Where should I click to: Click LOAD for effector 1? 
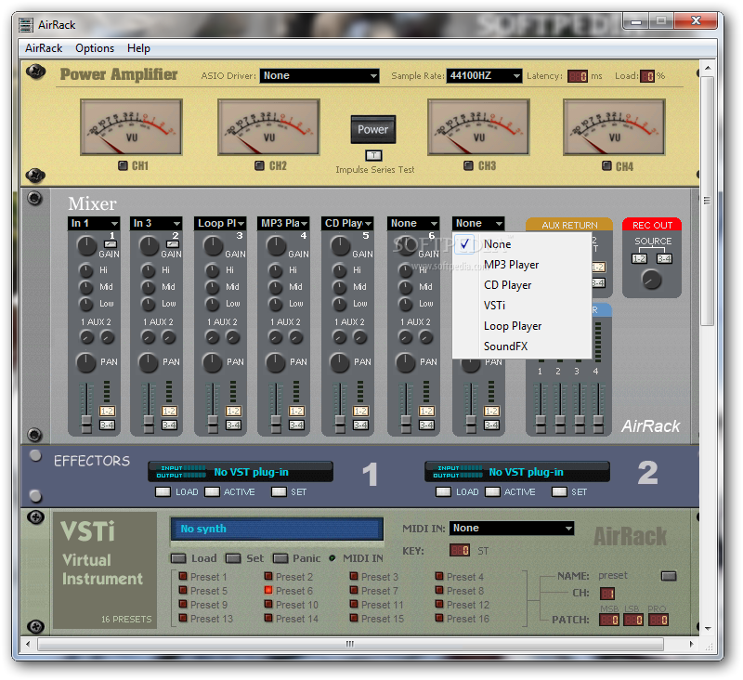[x=163, y=491]
